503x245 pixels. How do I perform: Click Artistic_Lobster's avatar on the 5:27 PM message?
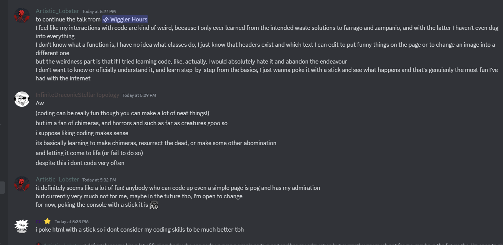[22, 15]
